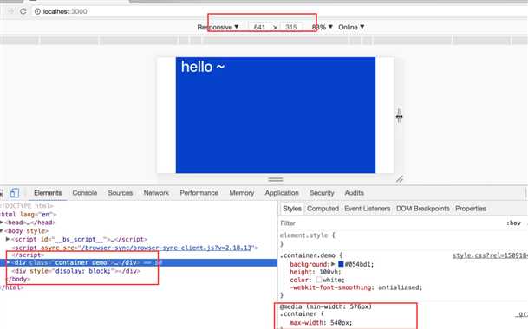View site information icon in address bar
Viewport: 528px width, 329px height.
37,11
